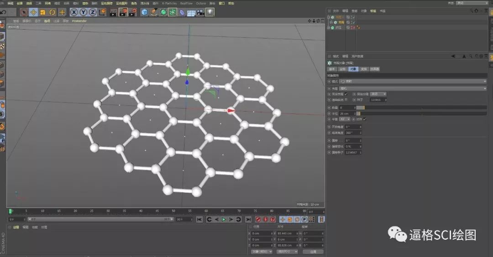Open the green generator objects icon
Screen dimensions: 493x257
pyautogui.click(x=163, y=12)
